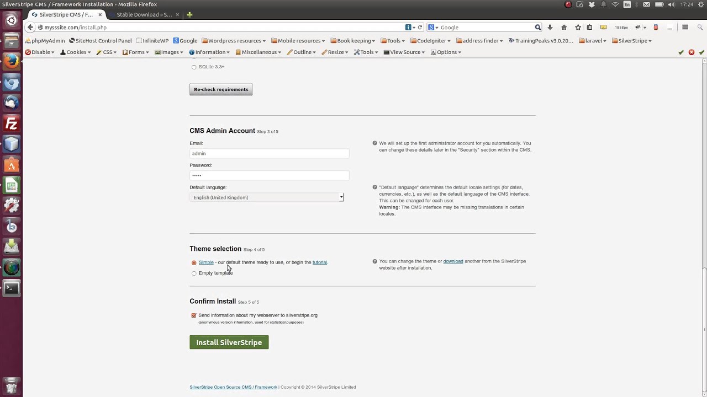707x397 pixels.
Task: Open the Outline developer menu
Action: tap(302, 52)
